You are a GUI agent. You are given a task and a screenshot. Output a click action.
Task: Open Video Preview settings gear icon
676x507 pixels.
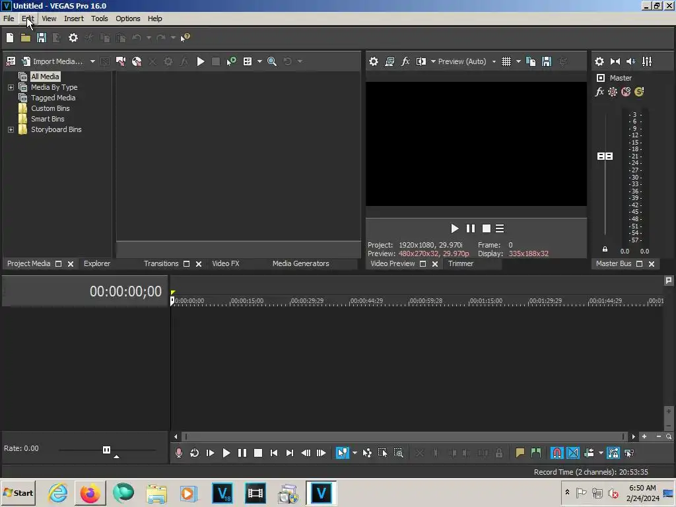coord(374,61)
